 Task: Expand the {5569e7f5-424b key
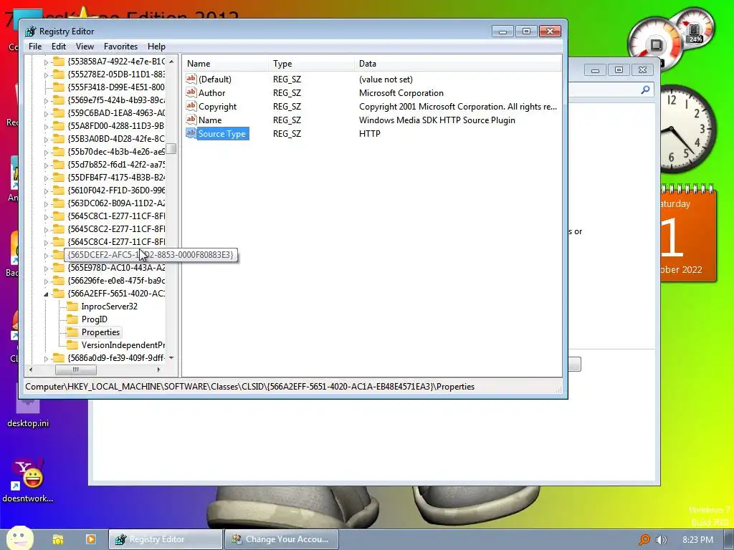(x=46, y=100)
